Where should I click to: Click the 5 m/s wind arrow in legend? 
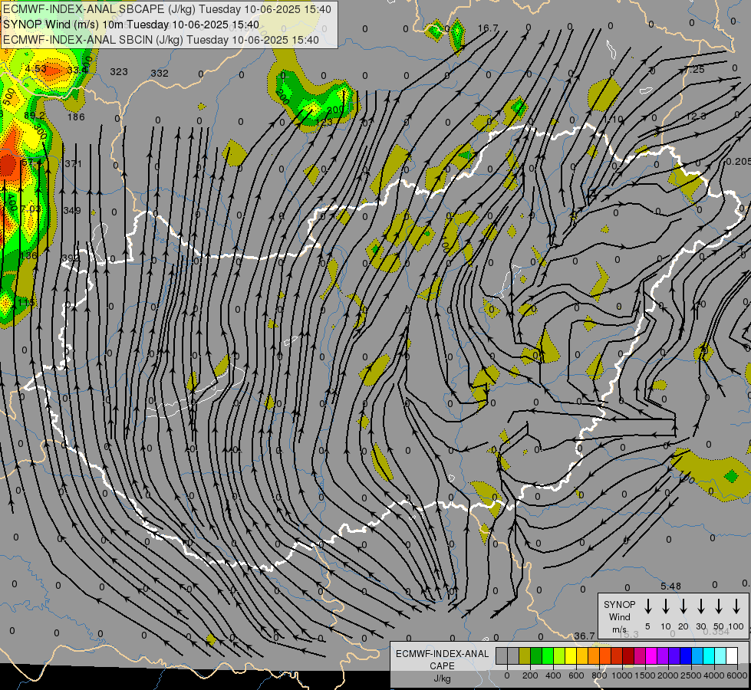[x=648, y=606]
